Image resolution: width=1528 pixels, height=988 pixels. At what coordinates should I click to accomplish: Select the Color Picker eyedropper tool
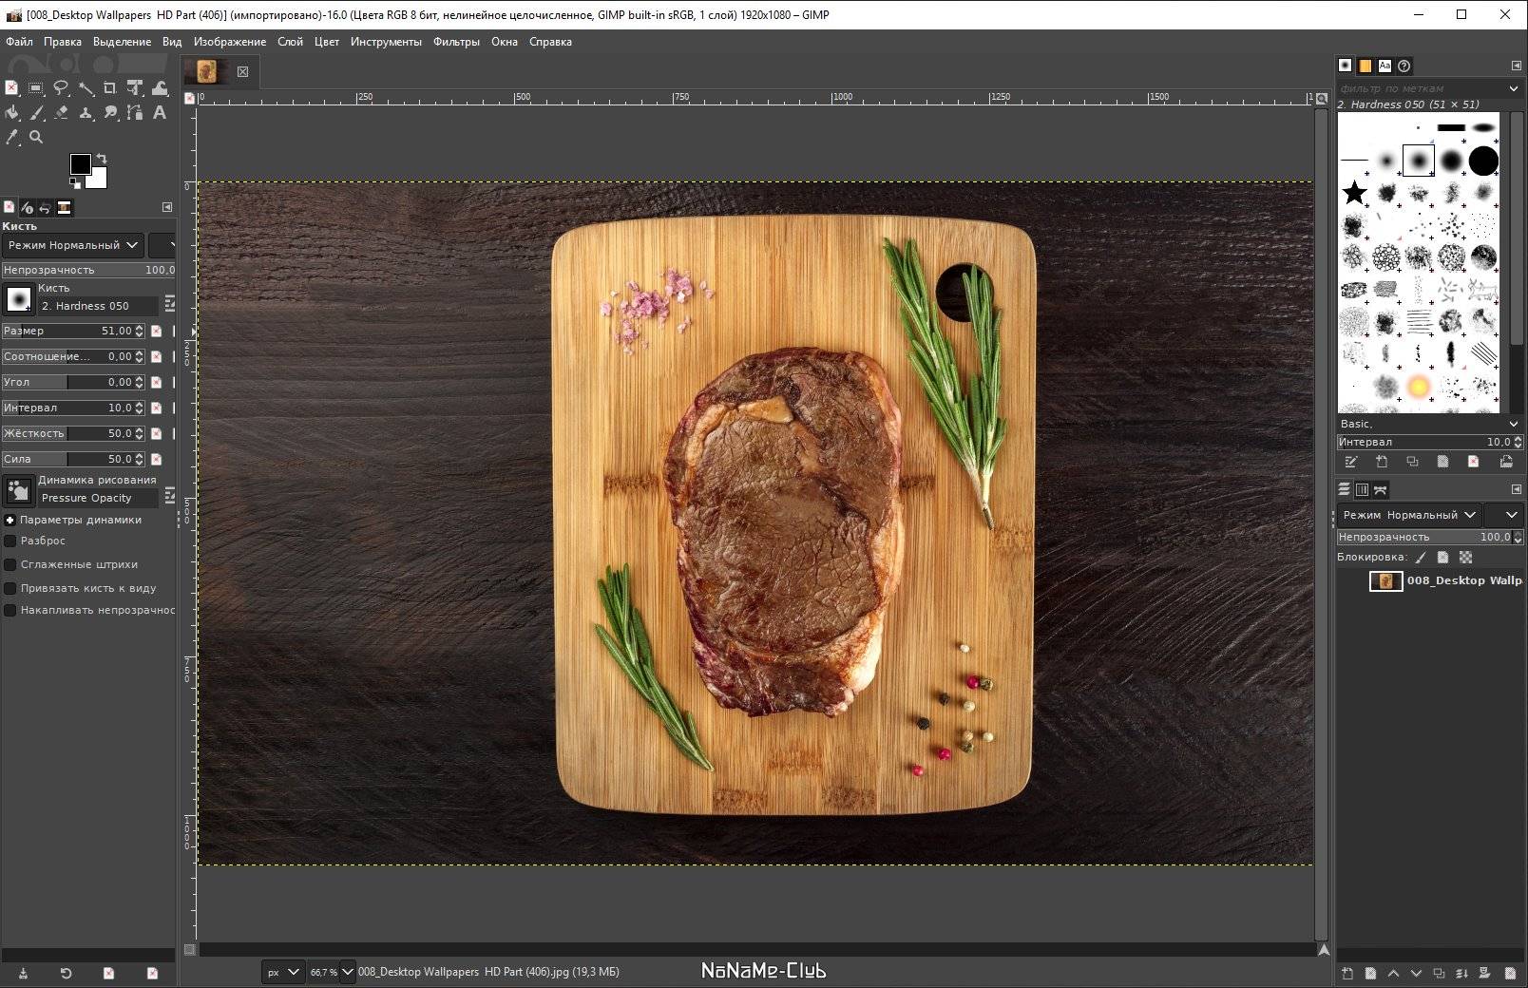pyautogui.click(x=11, y=138)
